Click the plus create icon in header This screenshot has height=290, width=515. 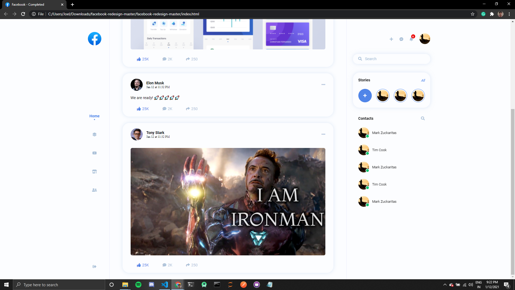click(391, 39)
